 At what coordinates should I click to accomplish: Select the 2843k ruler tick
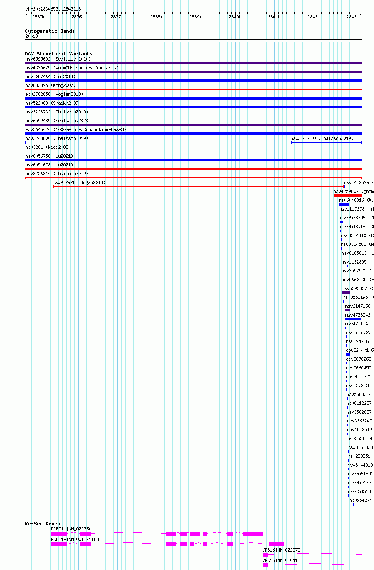point(353,17)
